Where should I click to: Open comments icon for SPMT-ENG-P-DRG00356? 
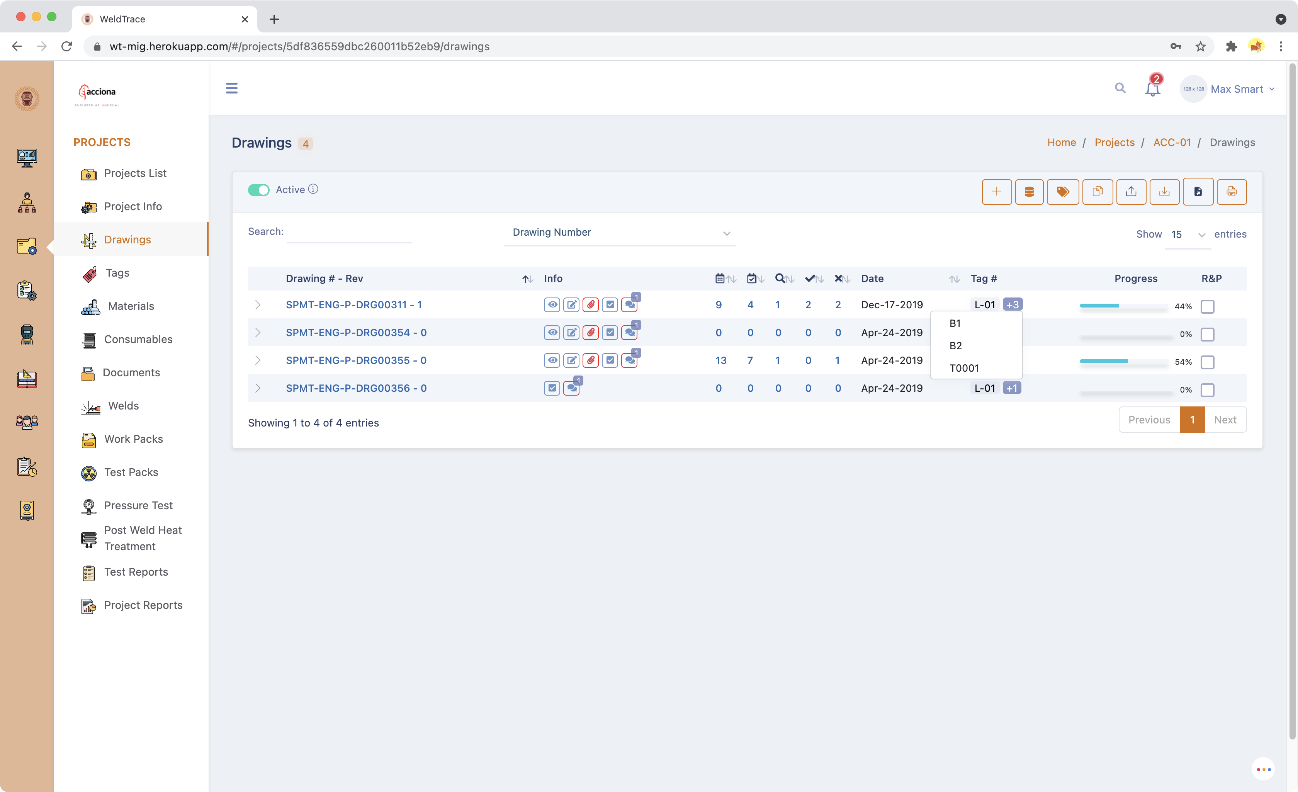571,388
